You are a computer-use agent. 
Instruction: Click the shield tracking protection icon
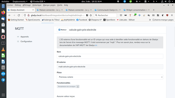tap(25, 15)
